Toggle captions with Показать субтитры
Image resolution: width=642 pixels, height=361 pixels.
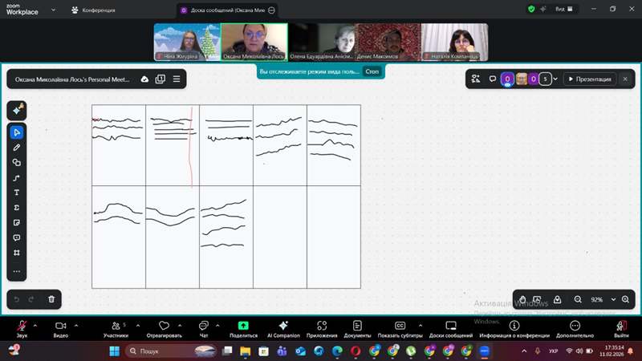pyautogui.click(x=400, y=329)
